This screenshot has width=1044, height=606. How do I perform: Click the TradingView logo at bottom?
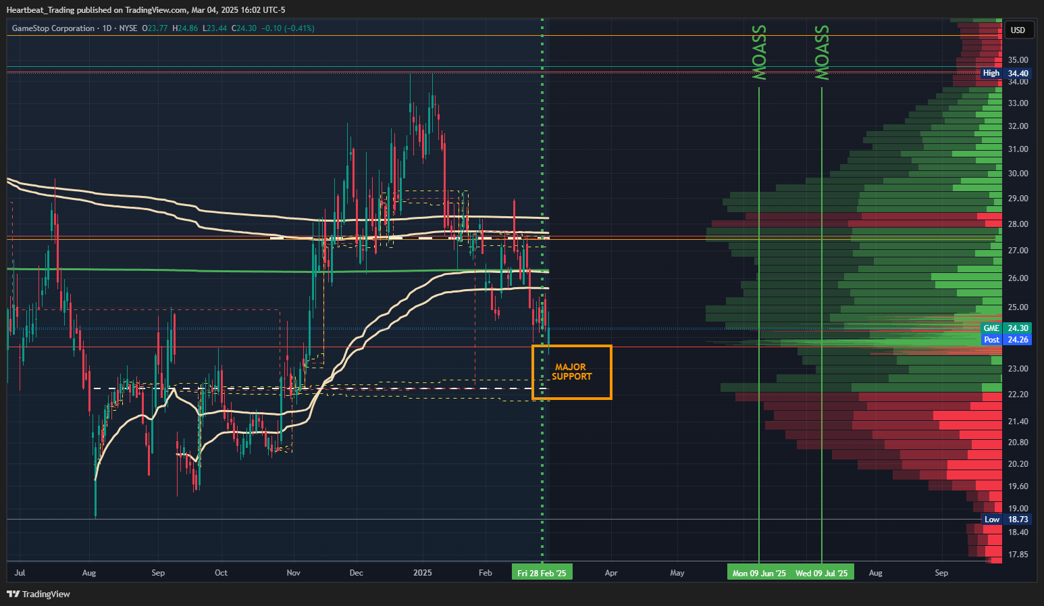(x=38, y=594)
